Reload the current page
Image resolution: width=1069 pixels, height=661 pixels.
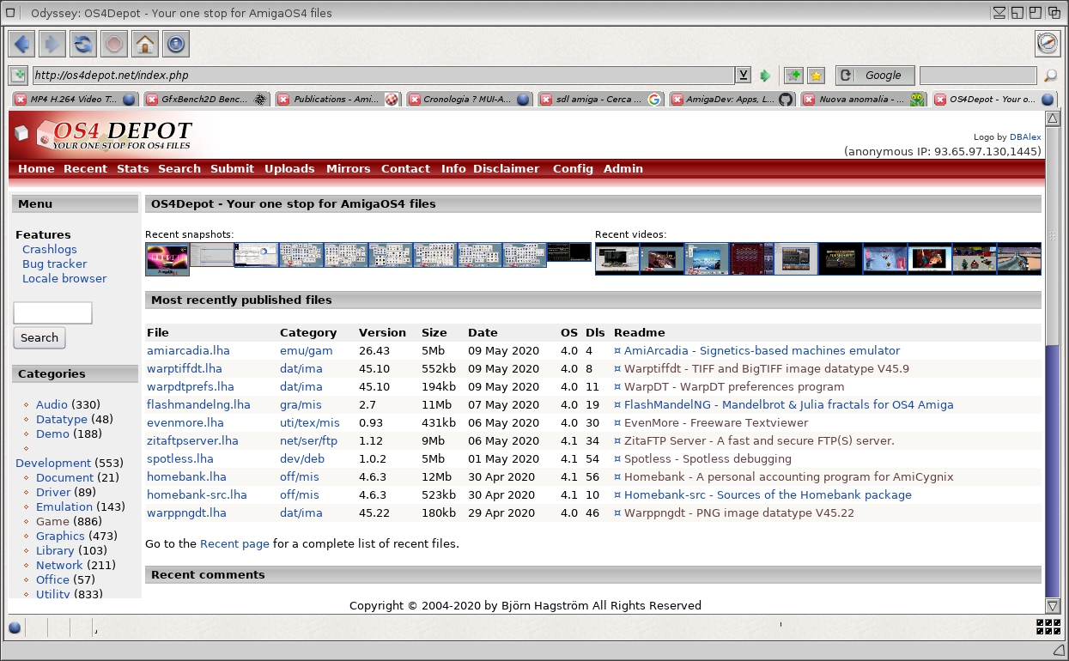click(x=83, y=44)
